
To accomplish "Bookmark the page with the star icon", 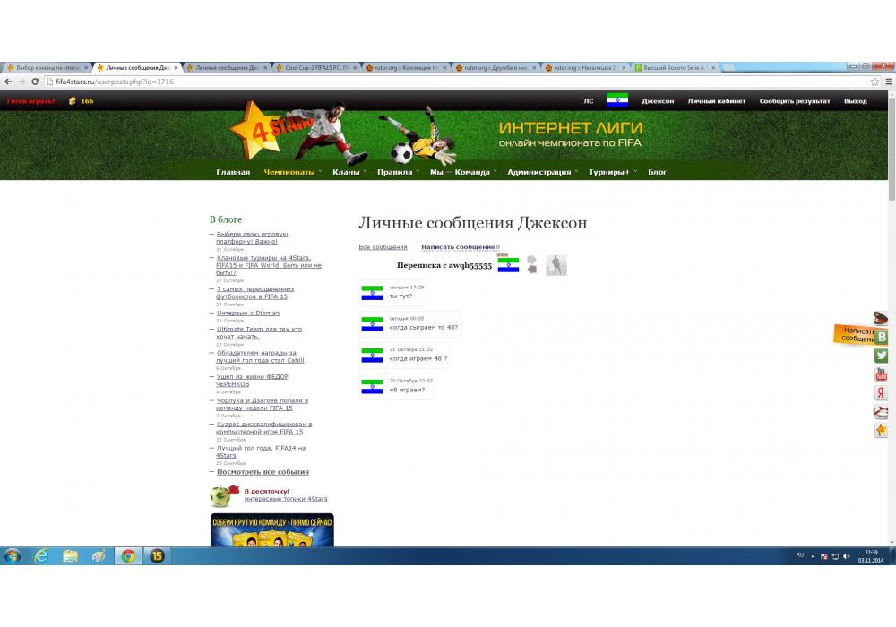I will (874, 82).
